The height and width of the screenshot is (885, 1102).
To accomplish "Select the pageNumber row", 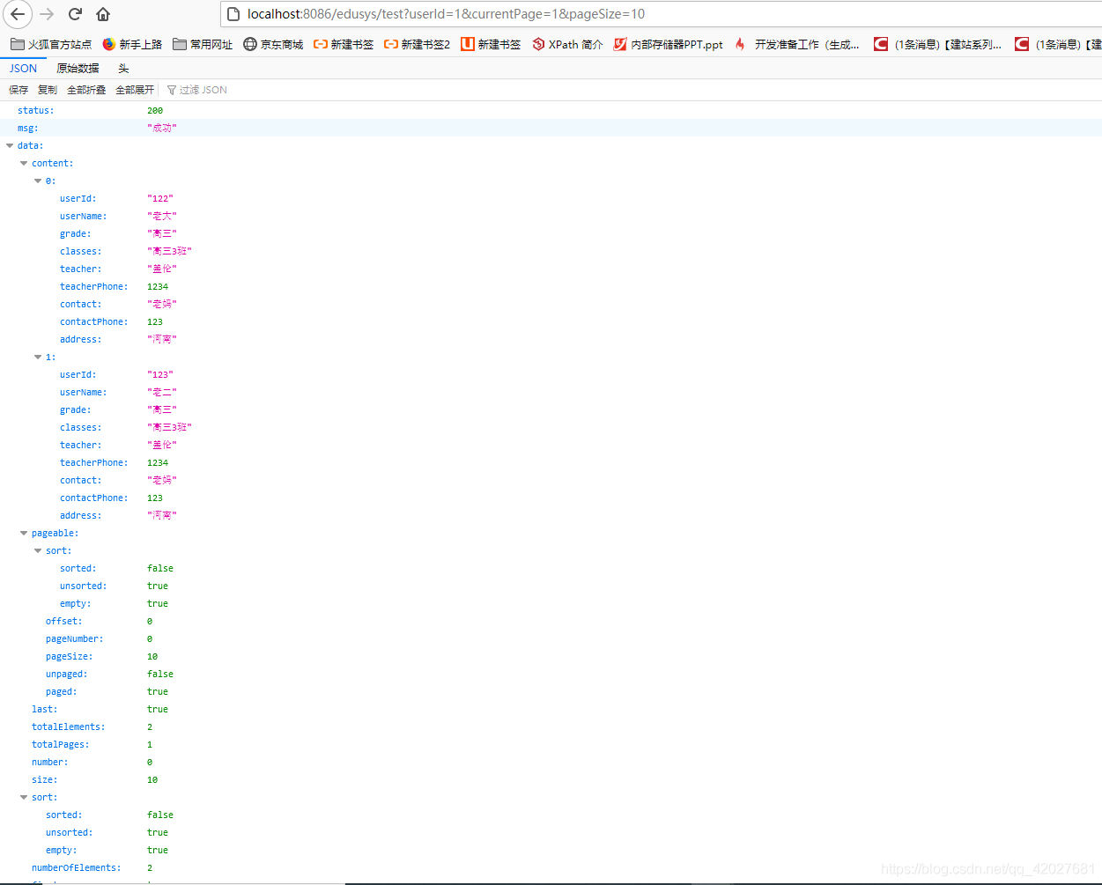I will click(551, 638).
